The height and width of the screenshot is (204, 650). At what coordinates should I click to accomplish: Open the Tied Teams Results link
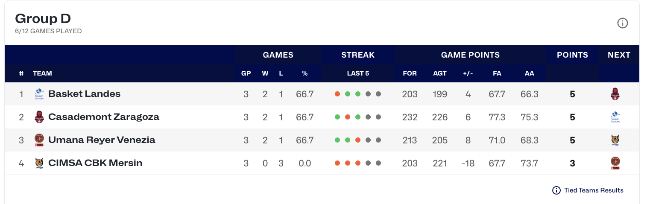click(x=594, y=190)
